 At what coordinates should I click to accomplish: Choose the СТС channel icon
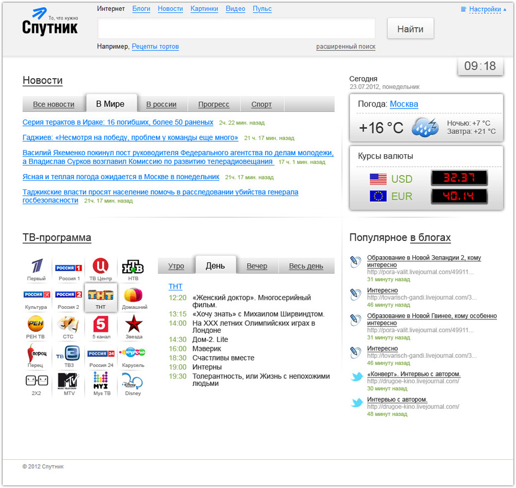[68, 324]
